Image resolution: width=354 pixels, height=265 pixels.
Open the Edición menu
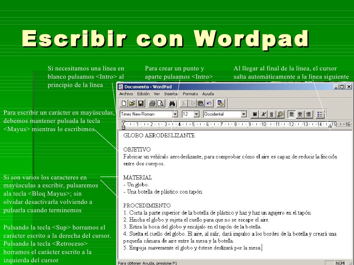pos(143,94)
